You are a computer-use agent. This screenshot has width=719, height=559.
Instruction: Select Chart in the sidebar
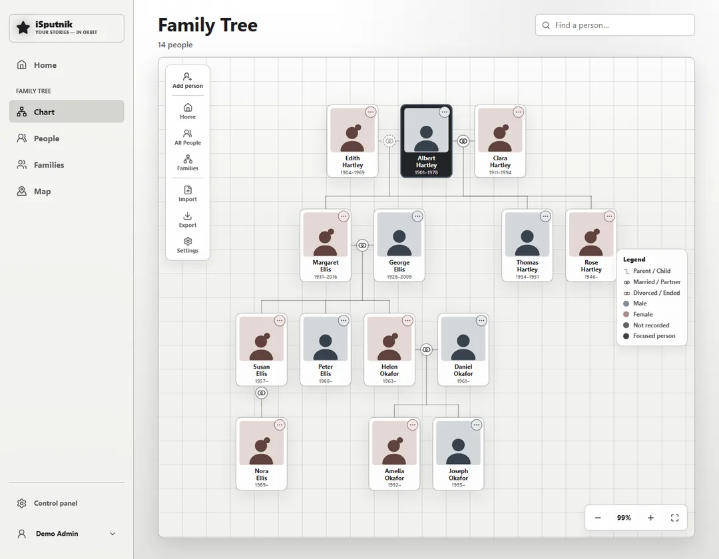tap(67, 112)
